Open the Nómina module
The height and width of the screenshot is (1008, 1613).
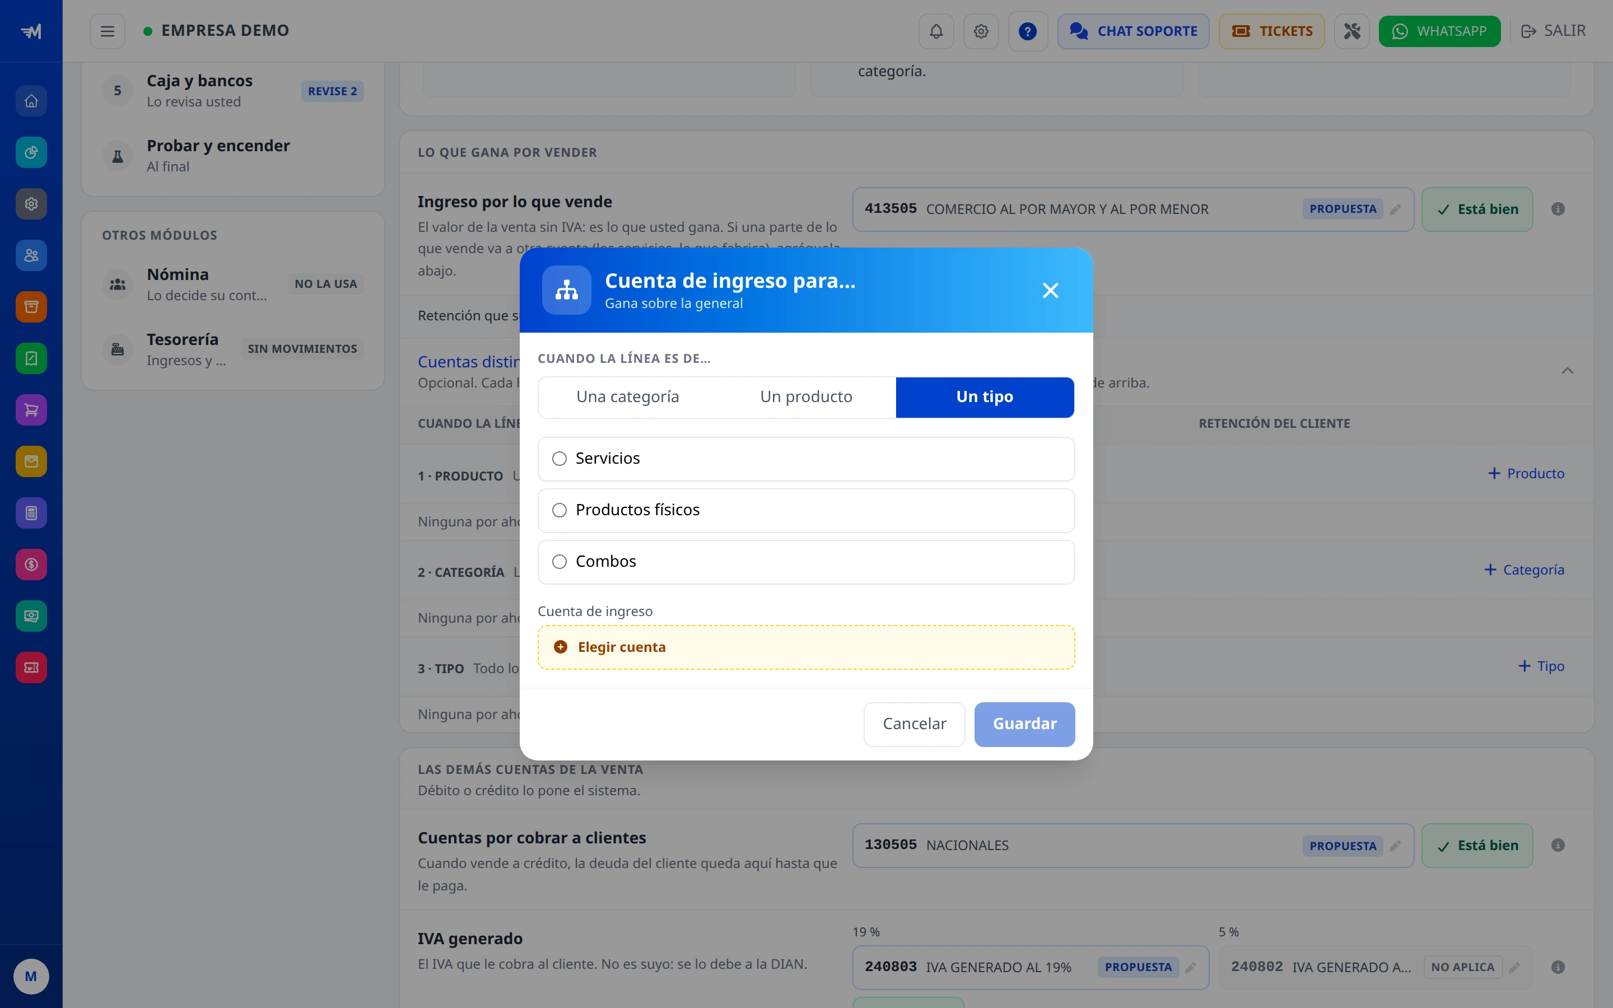(232, 284)
